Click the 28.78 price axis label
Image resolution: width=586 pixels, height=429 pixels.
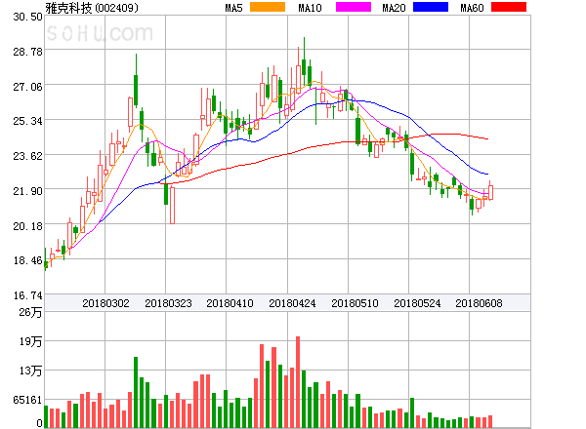click(27, 52)
